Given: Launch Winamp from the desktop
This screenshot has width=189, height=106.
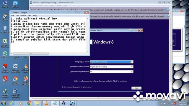Looking at the screenshot, I should pyautogui.click(x=5, y=17).
